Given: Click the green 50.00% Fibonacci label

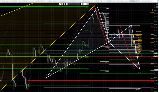Looking at the screenshot, I should [86, 57].
